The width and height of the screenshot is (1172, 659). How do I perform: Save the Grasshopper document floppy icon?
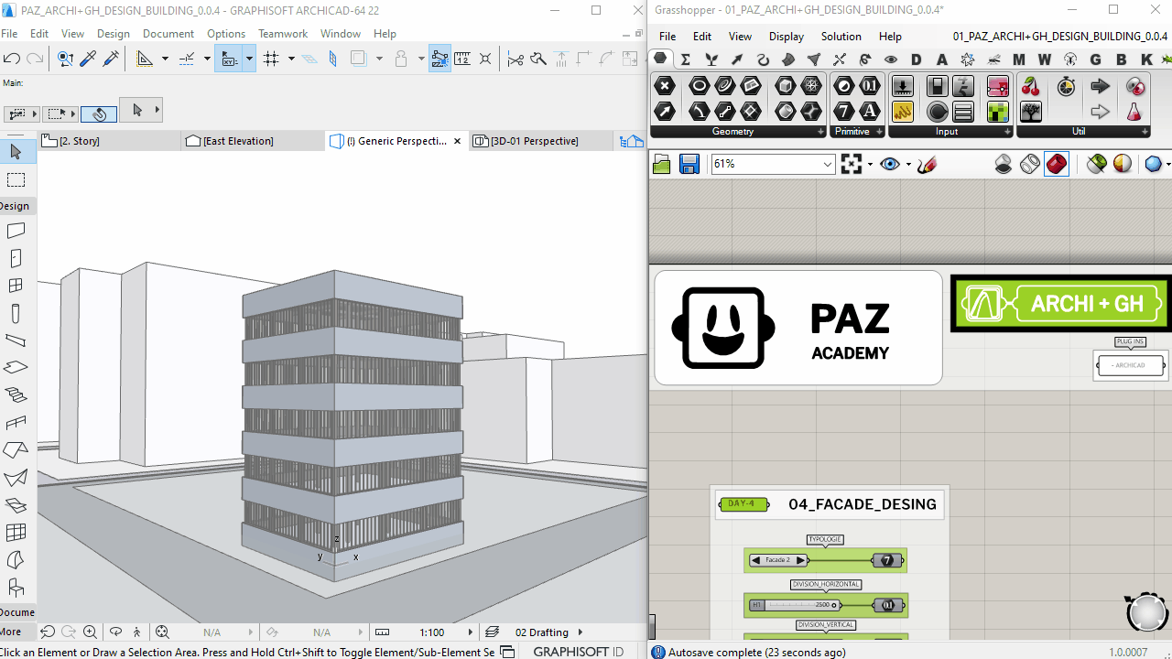(689, 164)
